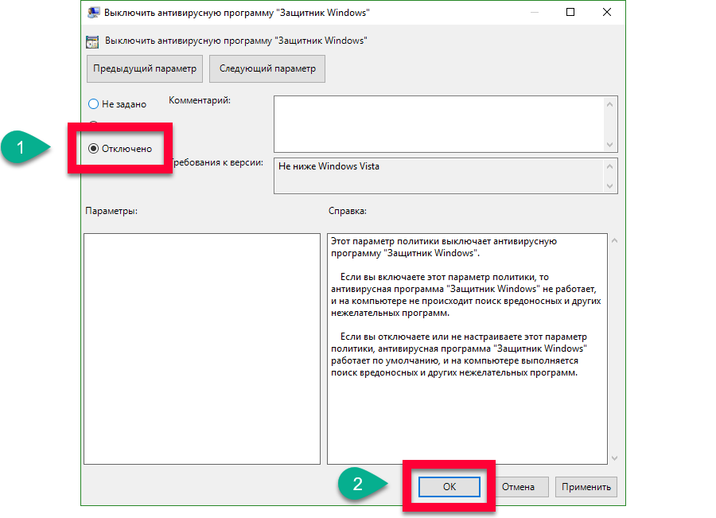Apply settings with the "Применить" button

pyautogui.click(x=586, y=487)
